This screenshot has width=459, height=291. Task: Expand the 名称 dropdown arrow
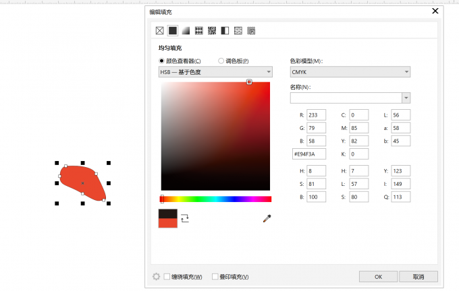click(x=406, y=98)
